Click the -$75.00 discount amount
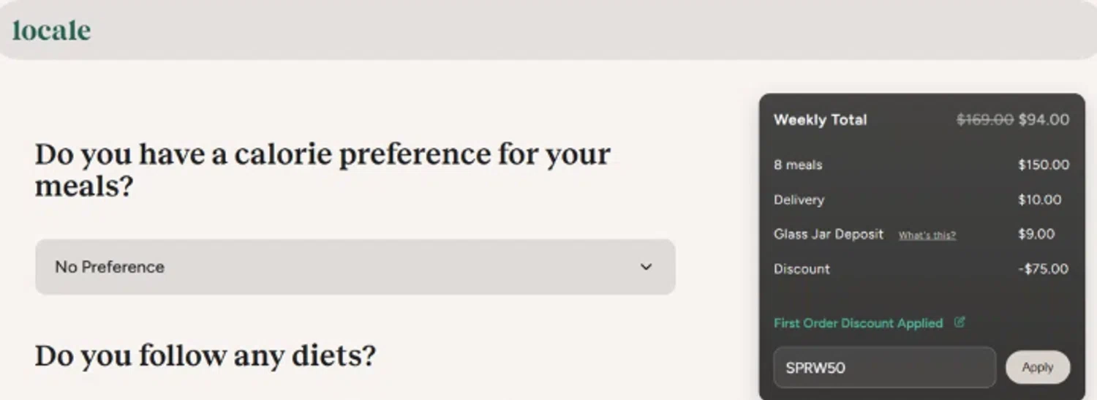1097x400 pixels. [x=1043, y=269]
